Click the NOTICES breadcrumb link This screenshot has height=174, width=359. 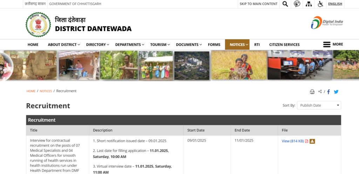[x=46, y=91]
